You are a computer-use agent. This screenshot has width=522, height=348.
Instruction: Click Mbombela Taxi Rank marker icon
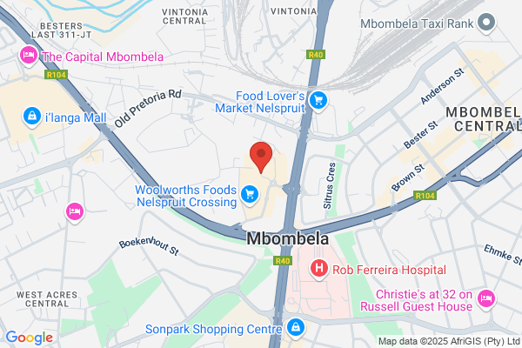[x=486, y=23]
